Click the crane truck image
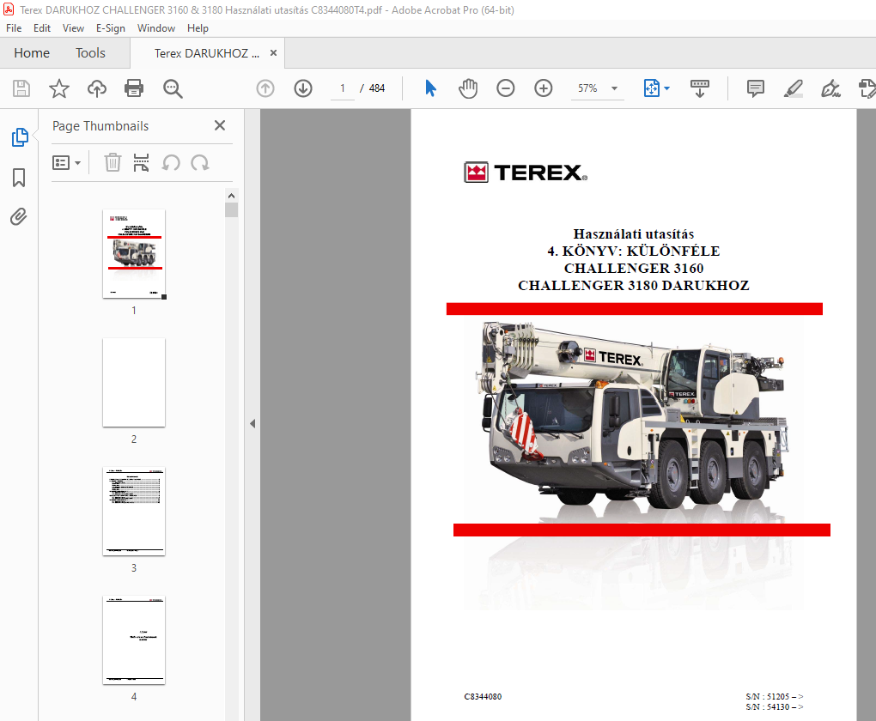The height and width of the screenshot is (721, 876). [633, 415]
